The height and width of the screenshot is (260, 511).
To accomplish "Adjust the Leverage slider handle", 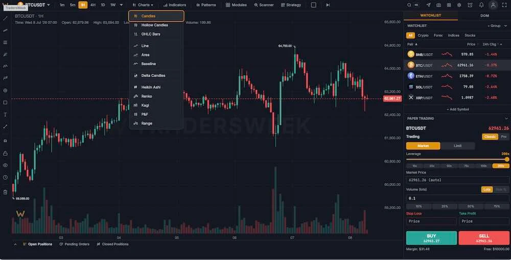I will coord(507,159).
